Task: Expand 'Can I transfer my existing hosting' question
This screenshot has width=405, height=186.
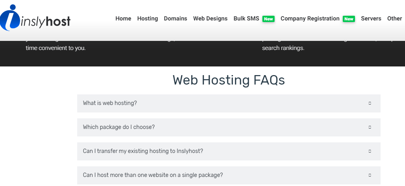Action: (x=229, y=151)
